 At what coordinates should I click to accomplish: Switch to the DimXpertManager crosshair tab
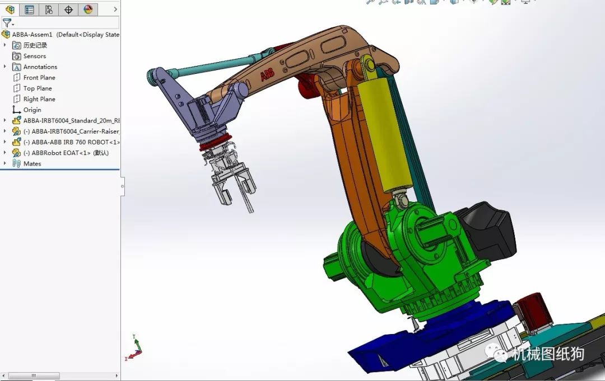tap(69, 10)
